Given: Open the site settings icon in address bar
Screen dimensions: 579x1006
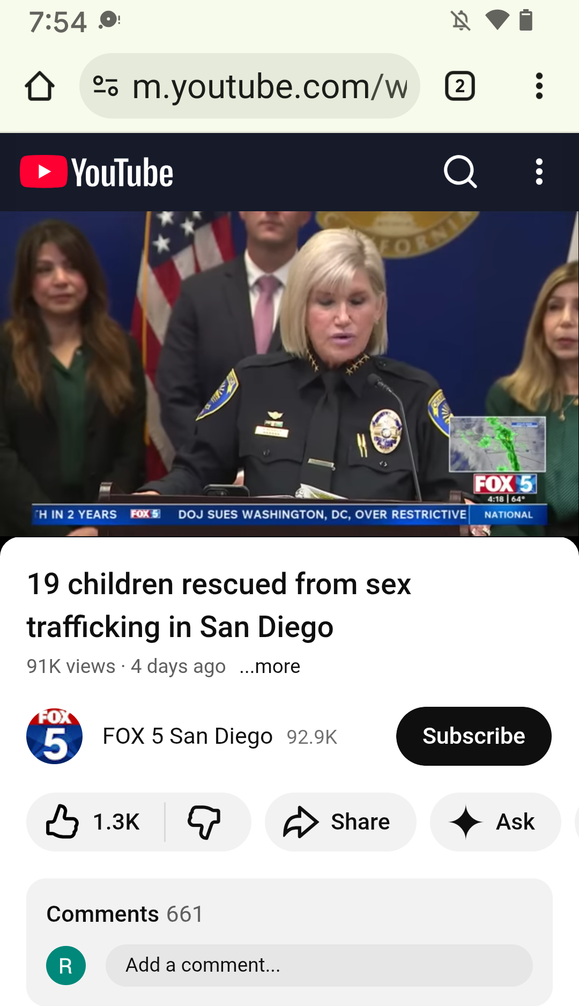Looking at the screenshot, I should tap(106, 86).
